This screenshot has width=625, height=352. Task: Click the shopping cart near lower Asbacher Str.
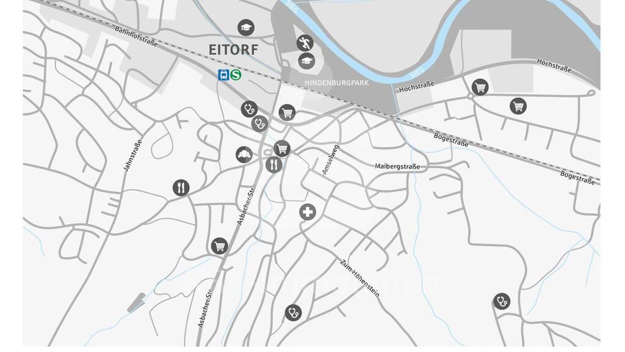tap(219, 246)
